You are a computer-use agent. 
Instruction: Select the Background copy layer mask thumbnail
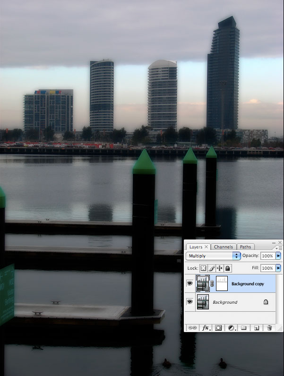tap(222, 284)
